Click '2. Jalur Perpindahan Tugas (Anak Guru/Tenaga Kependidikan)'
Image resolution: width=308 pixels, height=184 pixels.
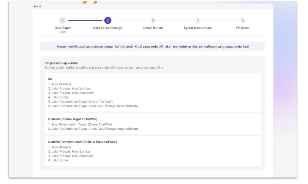[x=93, y=129]
